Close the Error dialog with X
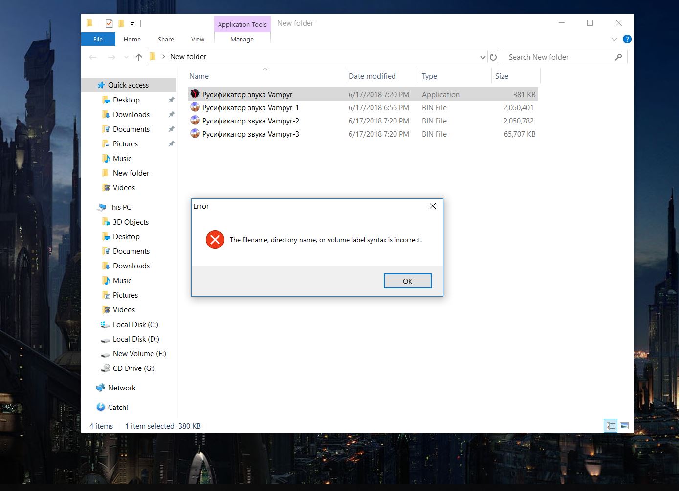The height and width of the screenshot is (491, 679). (432, 206)
